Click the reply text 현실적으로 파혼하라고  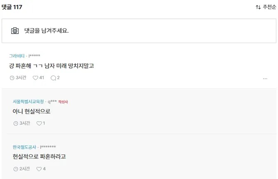tap(39, 157)
